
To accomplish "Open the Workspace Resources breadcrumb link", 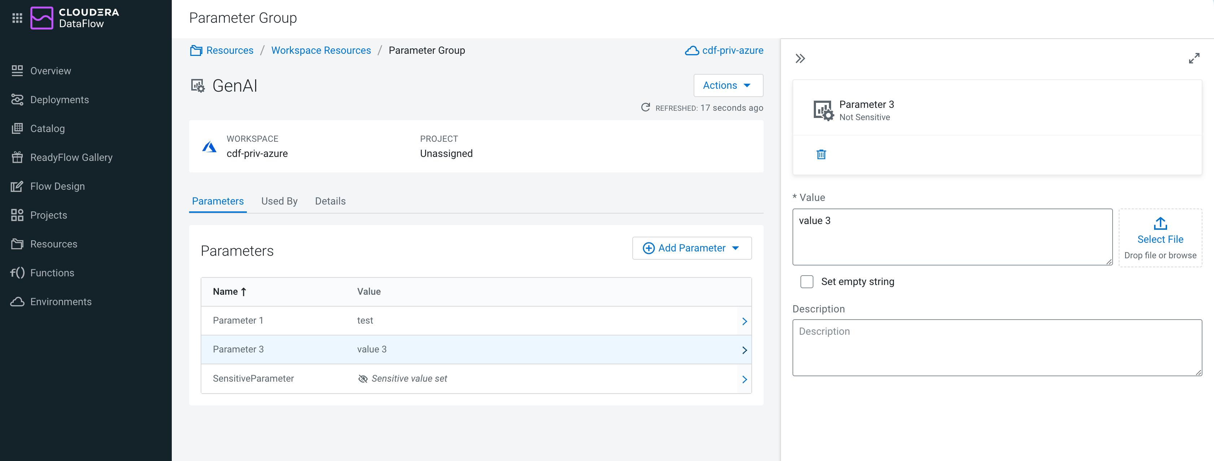I will [321, 50].
